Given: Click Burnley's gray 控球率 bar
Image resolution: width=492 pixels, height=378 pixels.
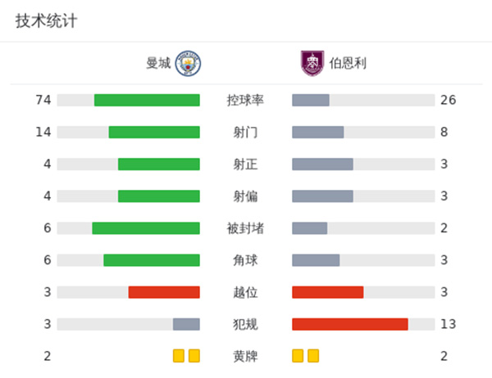Looking at the screenshot, I should point(311,100).
